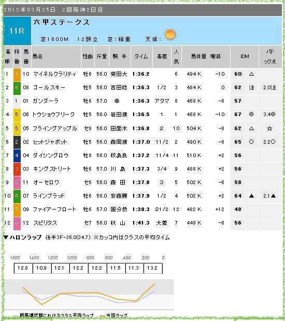
Task: Select horse name ラインブラッド
Action: 49,196
